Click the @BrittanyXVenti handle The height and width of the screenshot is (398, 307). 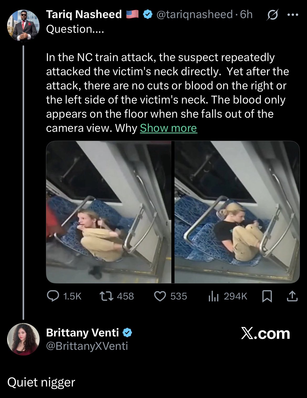click(87, 346)
